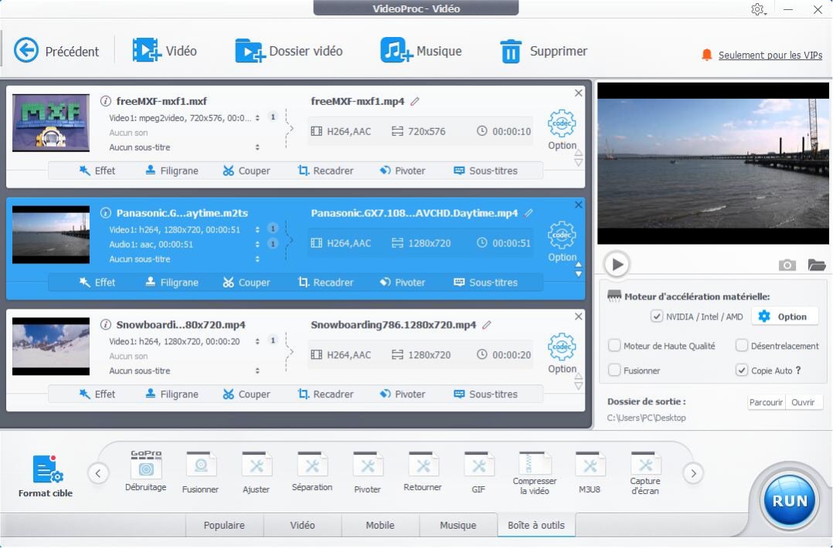The width and height of the screenshot is (833, 548).
Task: Open Audio1 aac track selector for Panasonic
Action: (257, 244)
